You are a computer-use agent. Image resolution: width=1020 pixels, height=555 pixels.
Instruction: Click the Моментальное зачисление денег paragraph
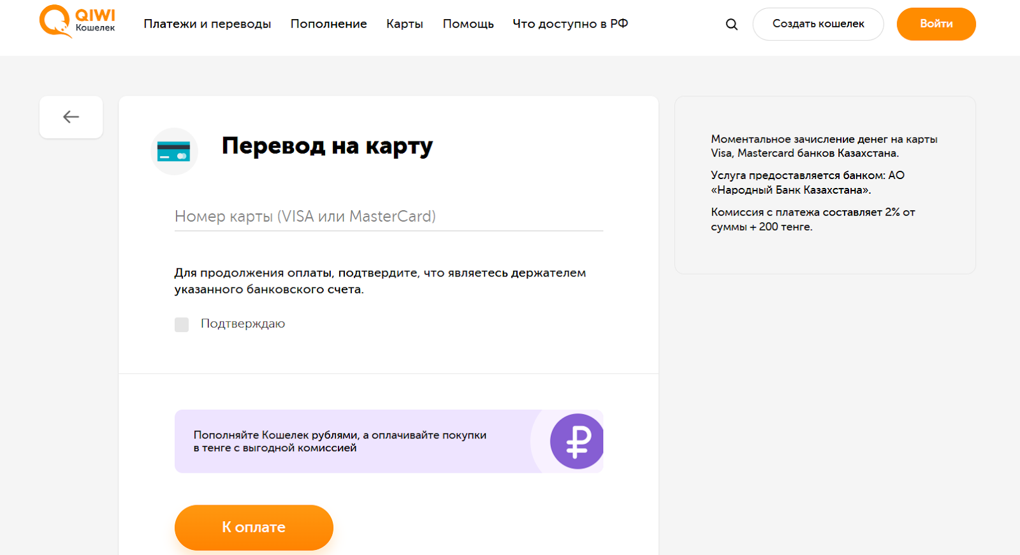[824, 146]
